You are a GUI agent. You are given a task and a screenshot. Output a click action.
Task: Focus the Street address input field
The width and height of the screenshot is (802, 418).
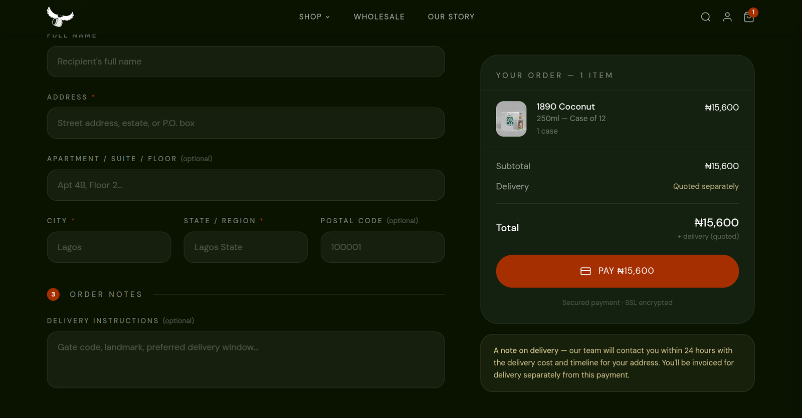[246, 123]
